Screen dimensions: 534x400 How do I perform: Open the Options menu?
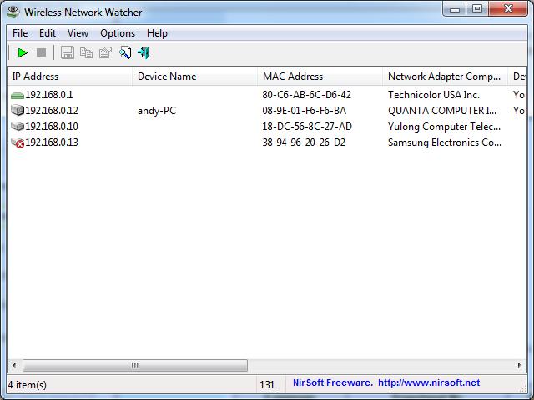[x=118, y=33]
